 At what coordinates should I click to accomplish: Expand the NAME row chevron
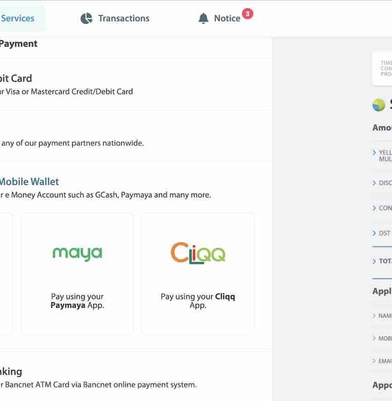[x=374, y=316]
